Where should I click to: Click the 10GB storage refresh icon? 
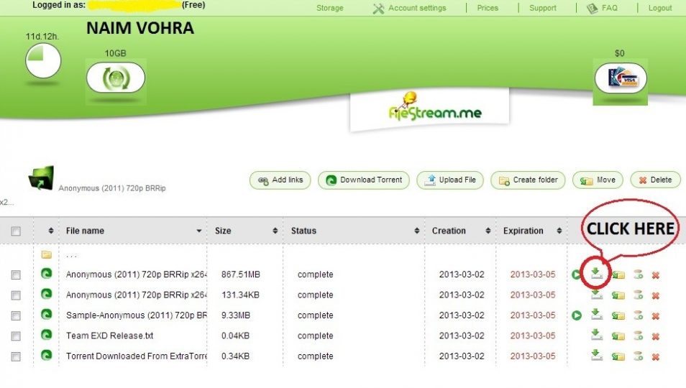(115, 77)
